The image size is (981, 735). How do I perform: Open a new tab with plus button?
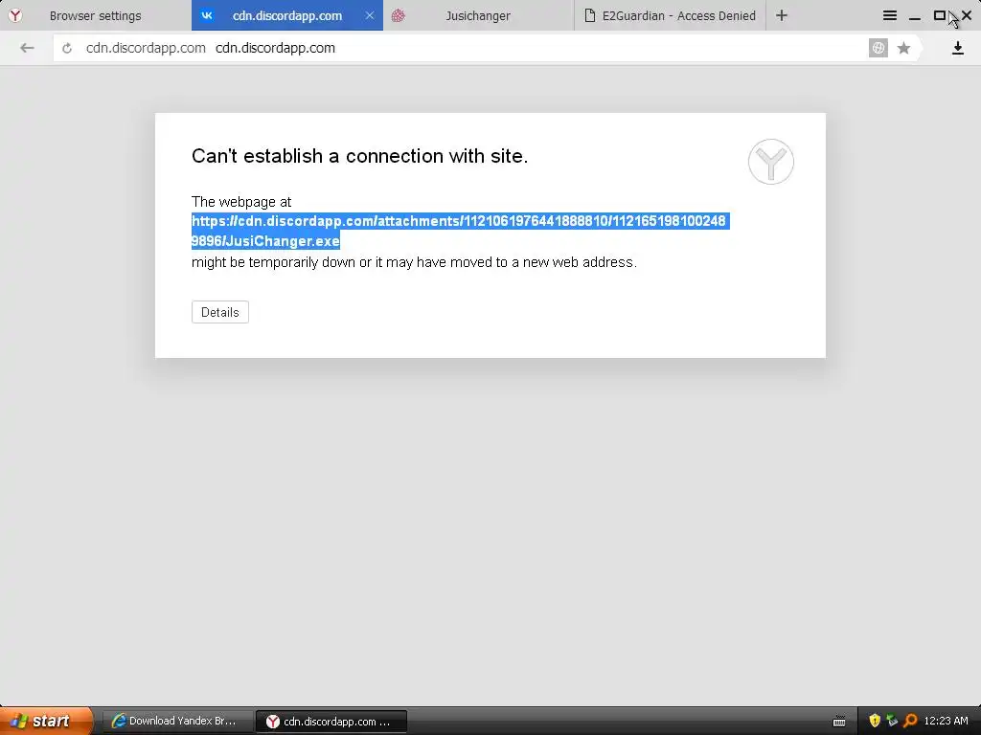coord(782,15)
